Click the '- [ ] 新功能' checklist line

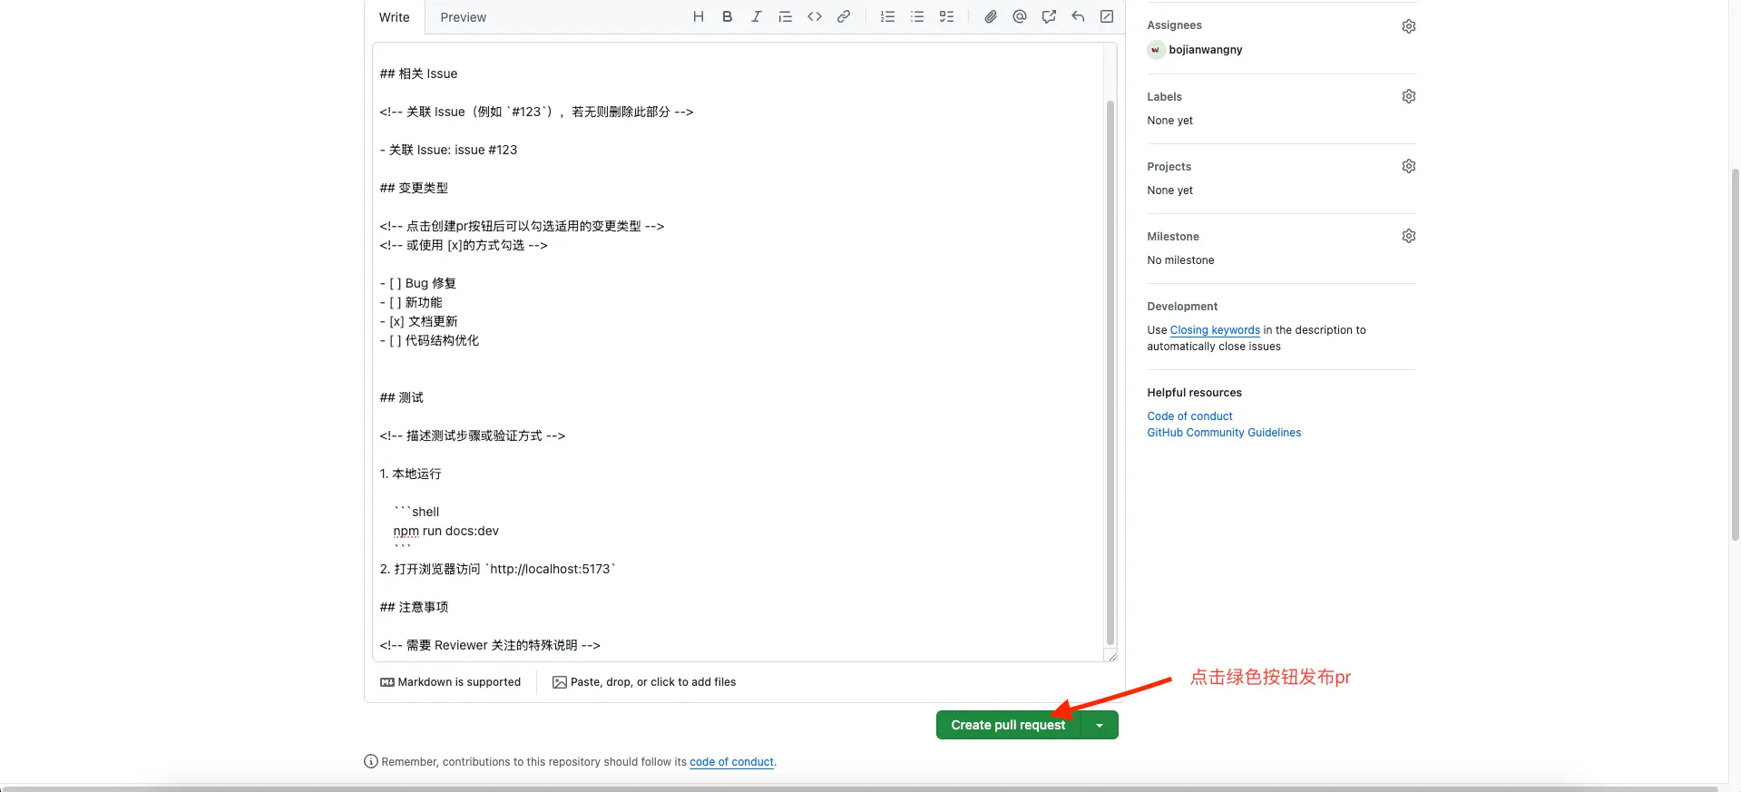coord(411,302)
